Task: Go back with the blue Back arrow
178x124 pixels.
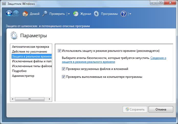Action: 9,14
